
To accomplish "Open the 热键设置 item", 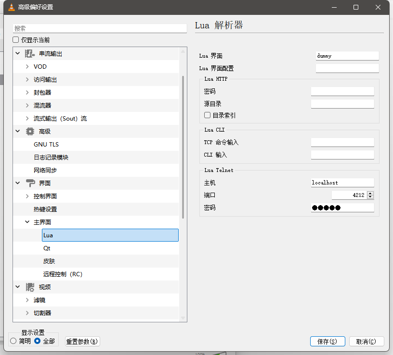I will click(x=45, y=209).
